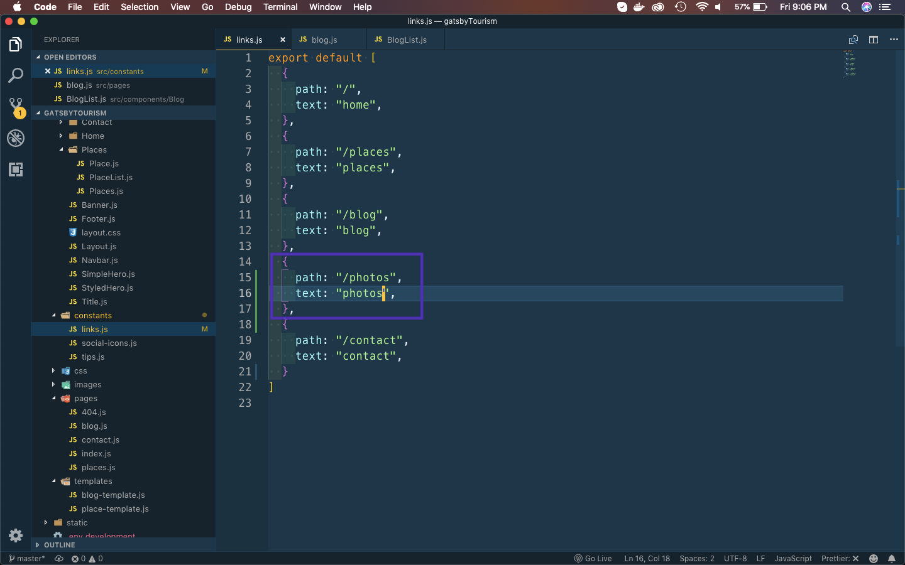905x565 pixels.
Task: Open the notifications bell in status bar
Action: pos(892,559)
